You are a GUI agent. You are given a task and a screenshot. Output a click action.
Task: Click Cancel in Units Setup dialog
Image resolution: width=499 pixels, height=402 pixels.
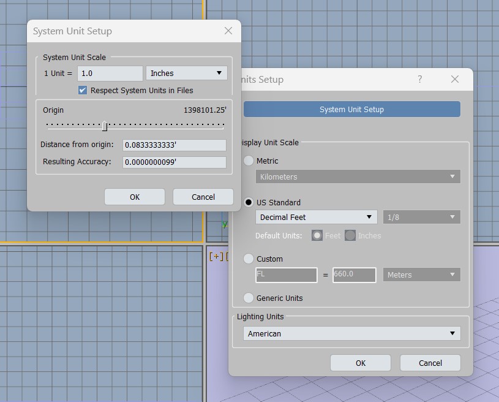point(430,363)
